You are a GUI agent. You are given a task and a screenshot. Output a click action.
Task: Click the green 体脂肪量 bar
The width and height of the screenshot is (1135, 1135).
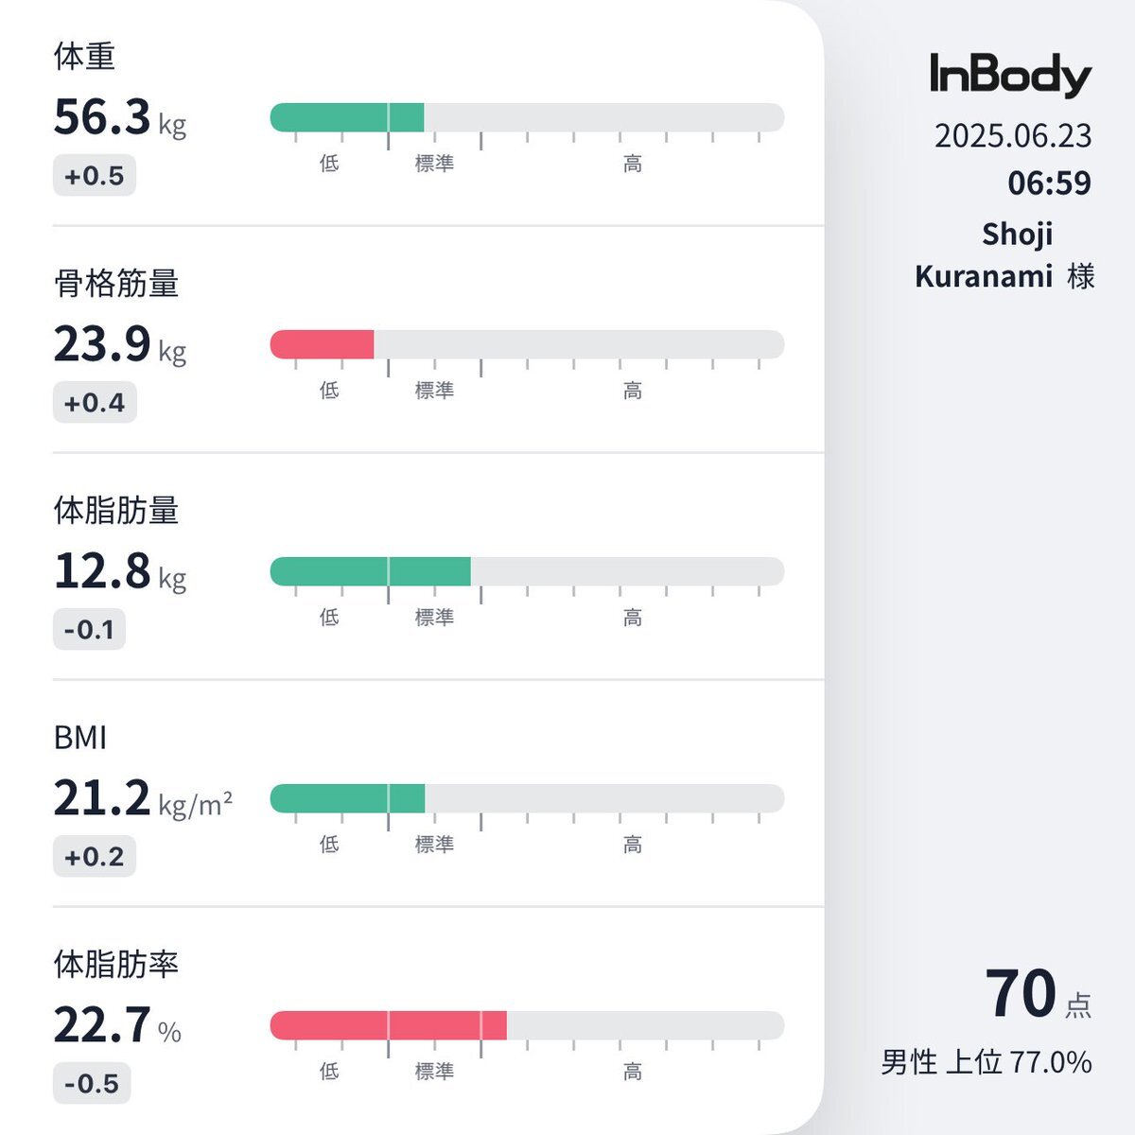pyautogui.click(x=370, y=571)
